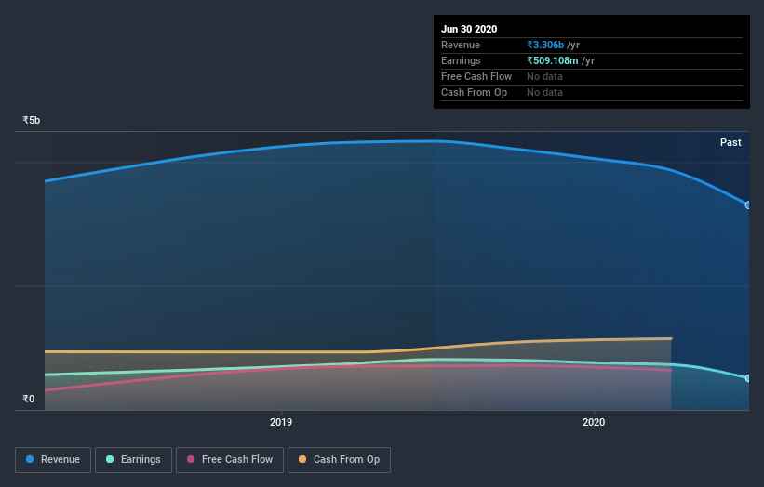Click the Jun 30 2020 tooltip date

point(469,29)
